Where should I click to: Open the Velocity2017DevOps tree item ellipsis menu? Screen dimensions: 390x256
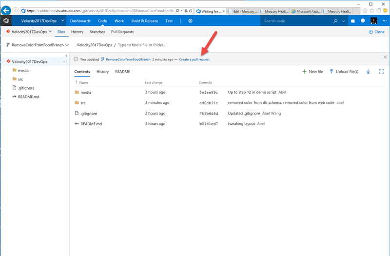65,61
